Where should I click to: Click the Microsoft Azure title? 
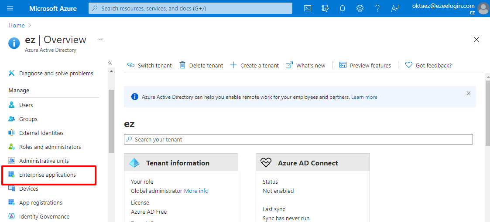[53, 8]
